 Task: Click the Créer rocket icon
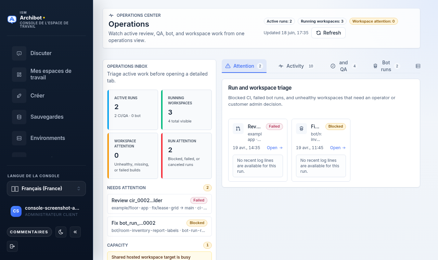pos(19,96)
